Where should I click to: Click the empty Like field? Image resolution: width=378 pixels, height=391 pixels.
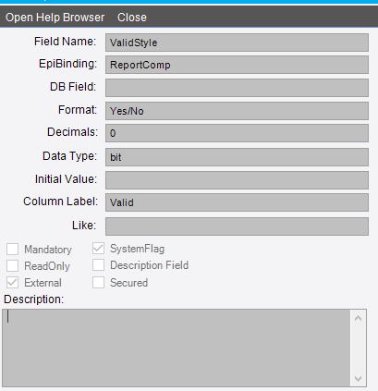[x=237, y=226]
